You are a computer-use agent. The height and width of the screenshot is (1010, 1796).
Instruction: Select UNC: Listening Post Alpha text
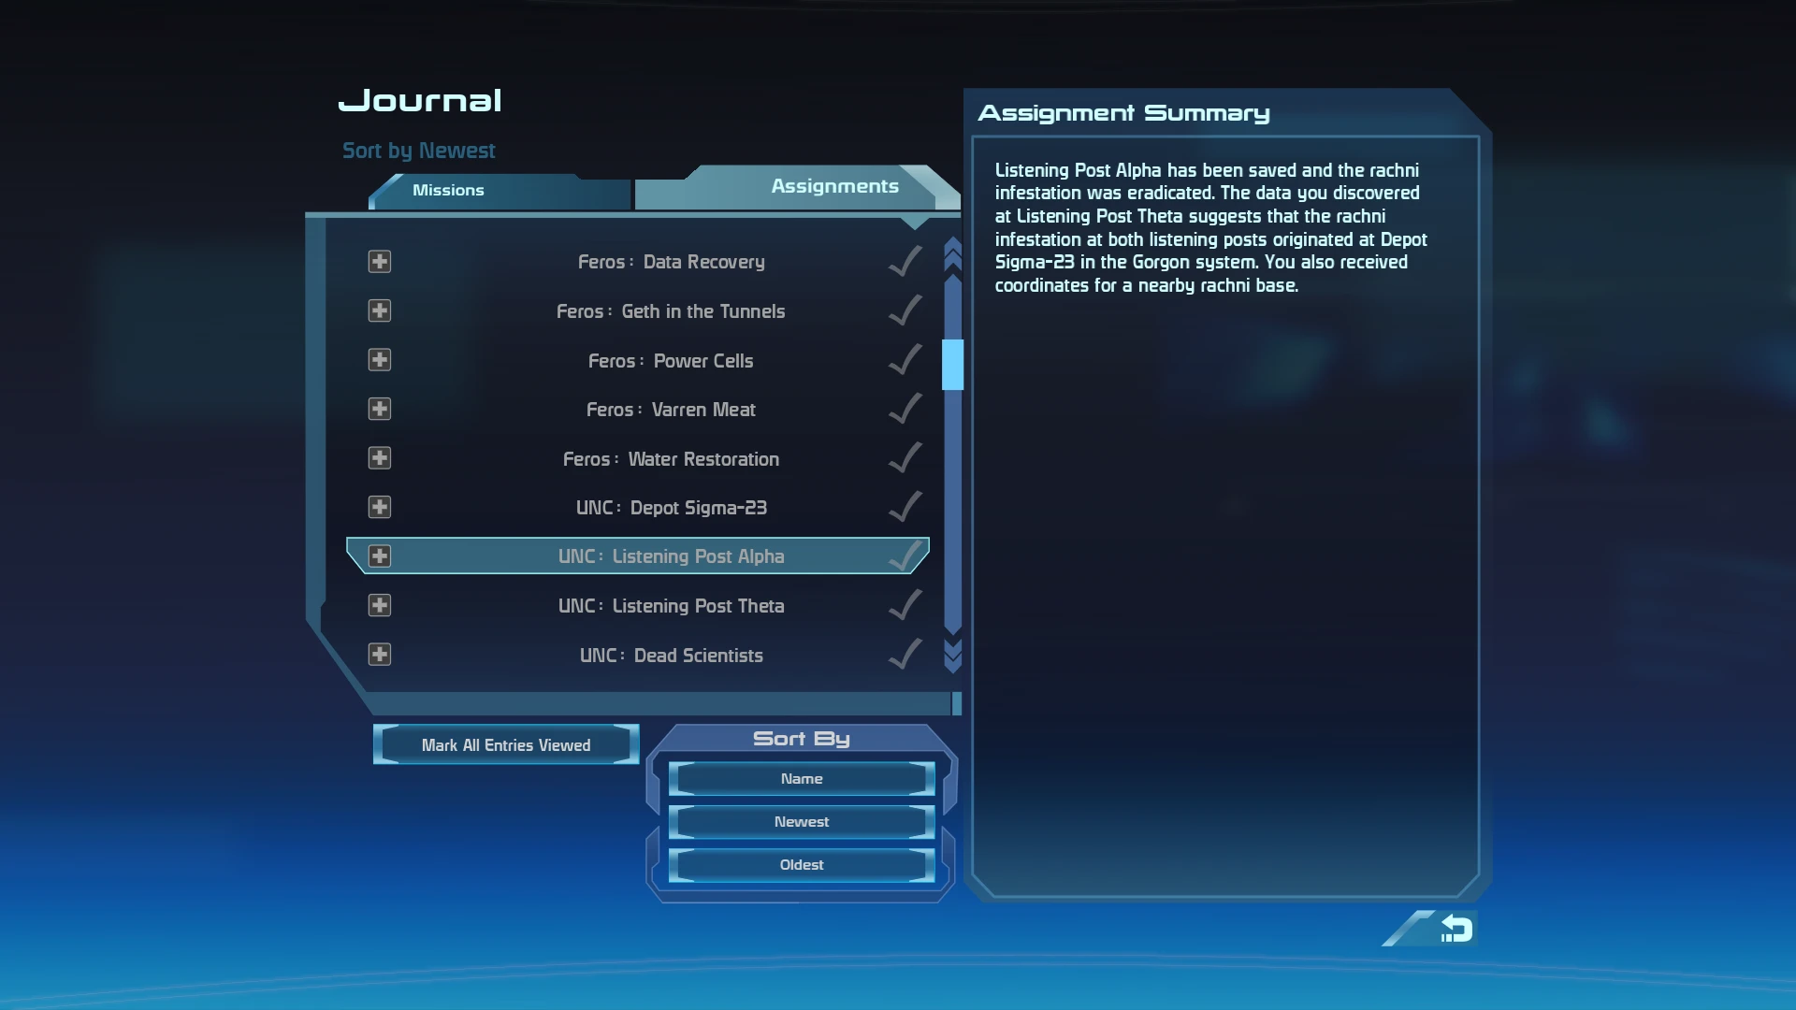pyautogui.click(x=671, y=556)
